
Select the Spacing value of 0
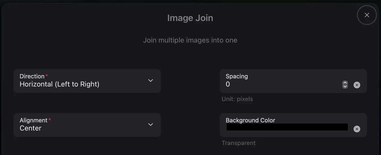tap(228, 84)
